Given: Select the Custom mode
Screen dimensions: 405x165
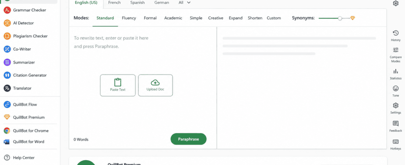Looking at the screenshot, I should pos(274,18).
